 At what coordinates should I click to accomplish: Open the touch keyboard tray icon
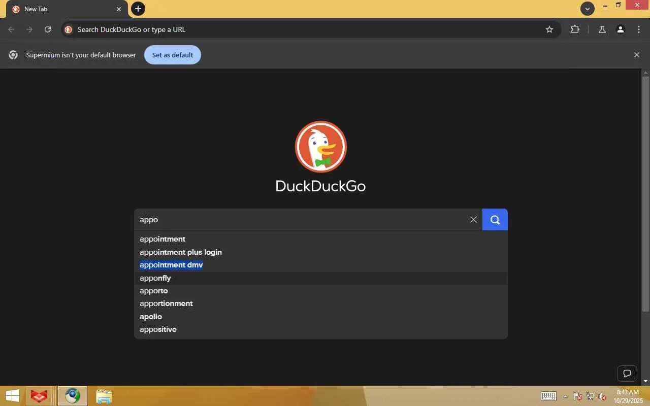(548, 396)
